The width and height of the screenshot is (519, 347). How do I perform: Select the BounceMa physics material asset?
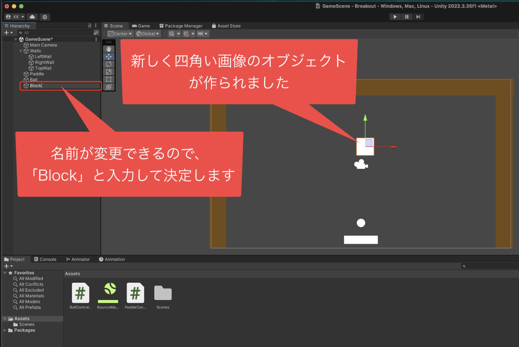point(108,296)
